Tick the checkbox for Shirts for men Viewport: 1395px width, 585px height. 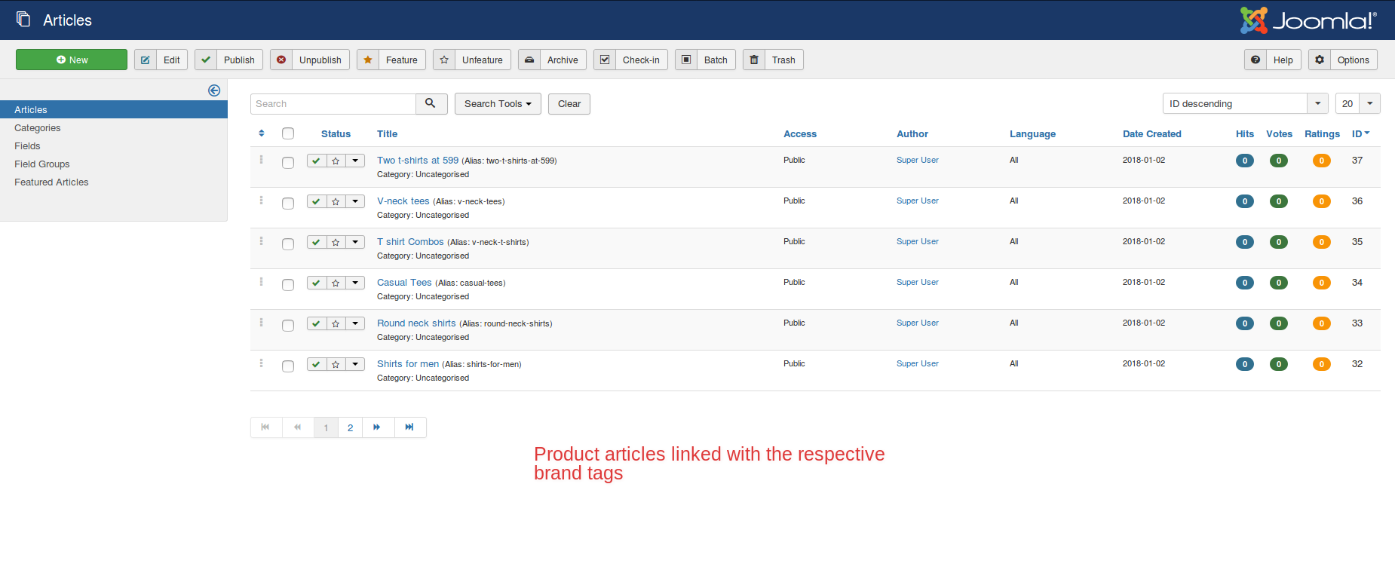point(288,366)
